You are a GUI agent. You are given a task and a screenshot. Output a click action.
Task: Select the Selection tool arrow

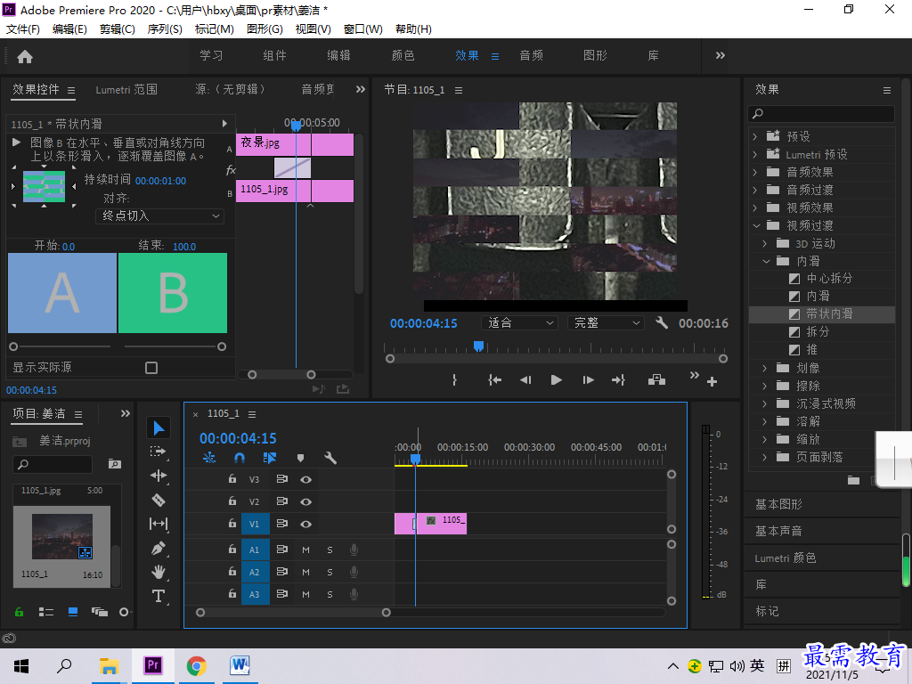(x=159, y=428)
